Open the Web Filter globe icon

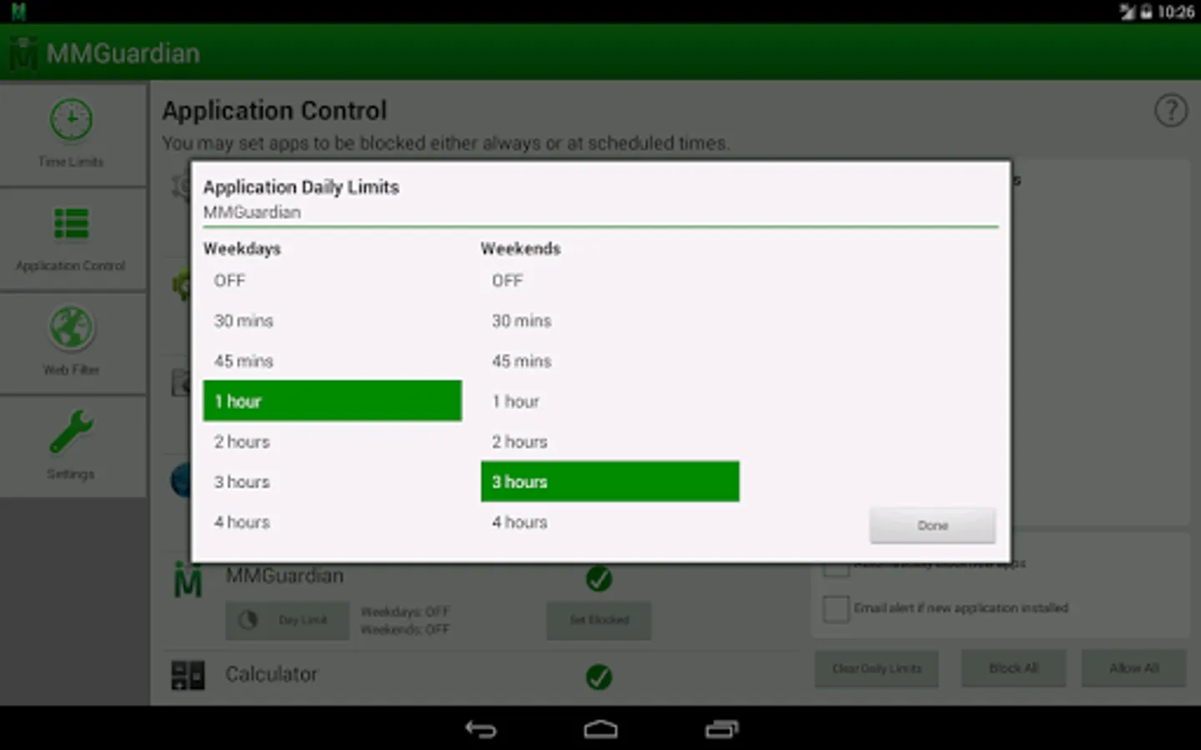coord(71,327)
